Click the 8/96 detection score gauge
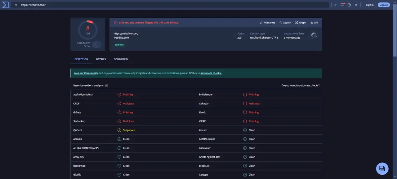397x179 pixels. 87,30
